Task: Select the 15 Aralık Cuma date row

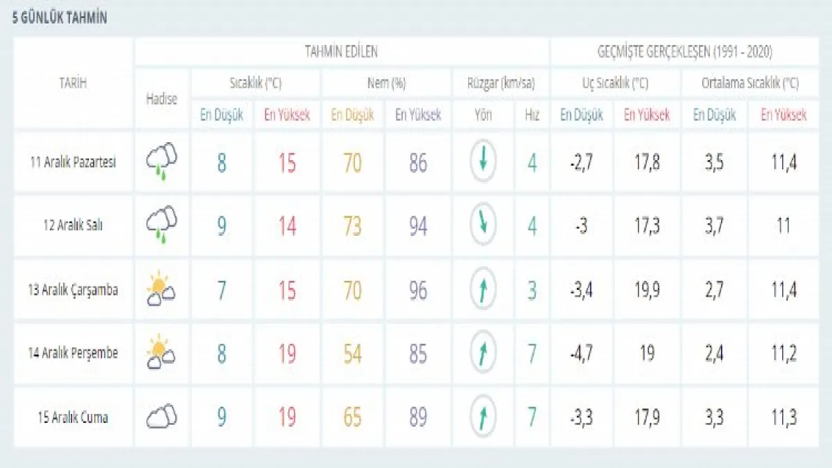Action: coord(73,417)
